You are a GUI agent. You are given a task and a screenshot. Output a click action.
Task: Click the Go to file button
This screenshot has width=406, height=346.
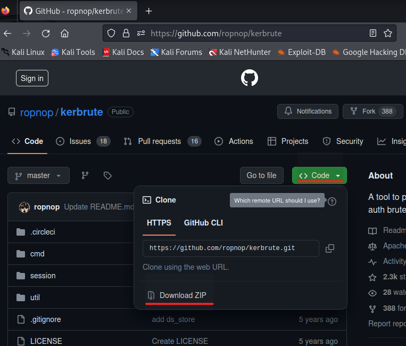[x=261, y=175]
